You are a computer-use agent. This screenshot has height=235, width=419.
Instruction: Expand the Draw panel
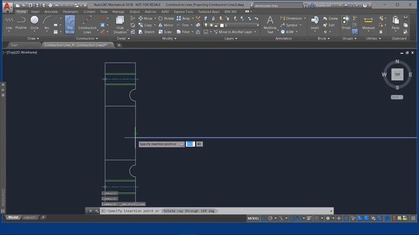[33, 39]
